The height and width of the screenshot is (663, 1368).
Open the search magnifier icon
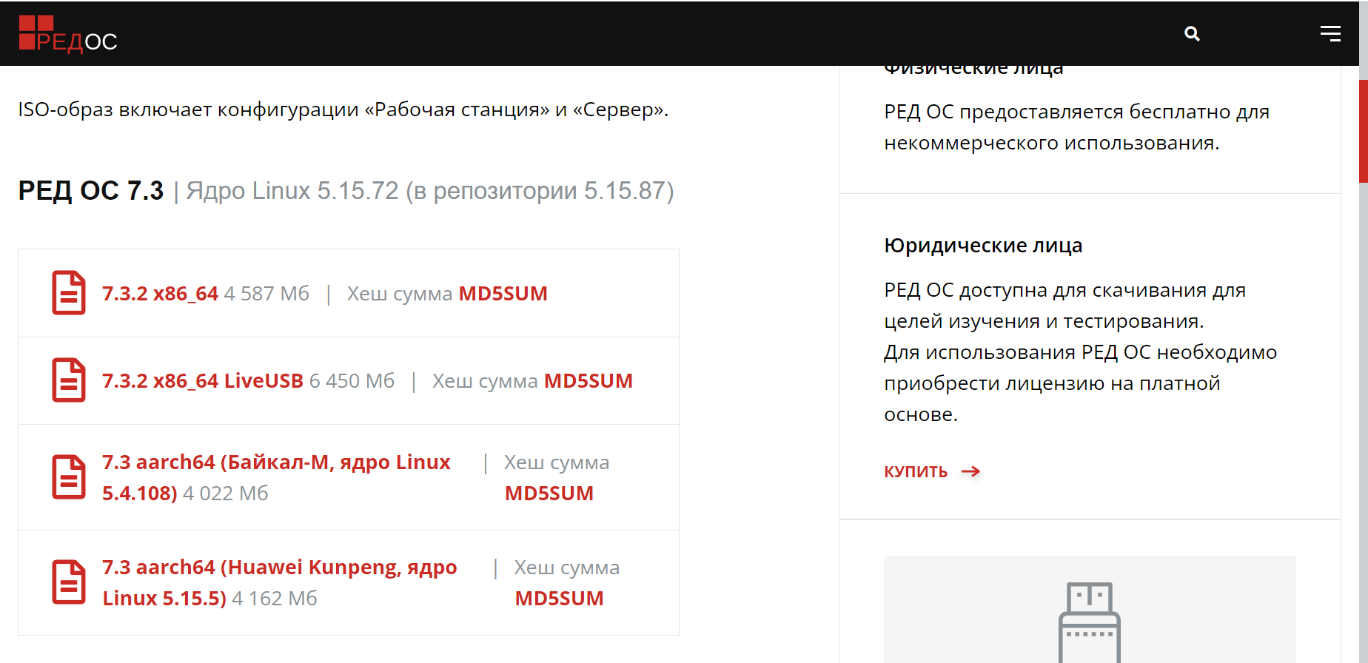coord(1192,33)
